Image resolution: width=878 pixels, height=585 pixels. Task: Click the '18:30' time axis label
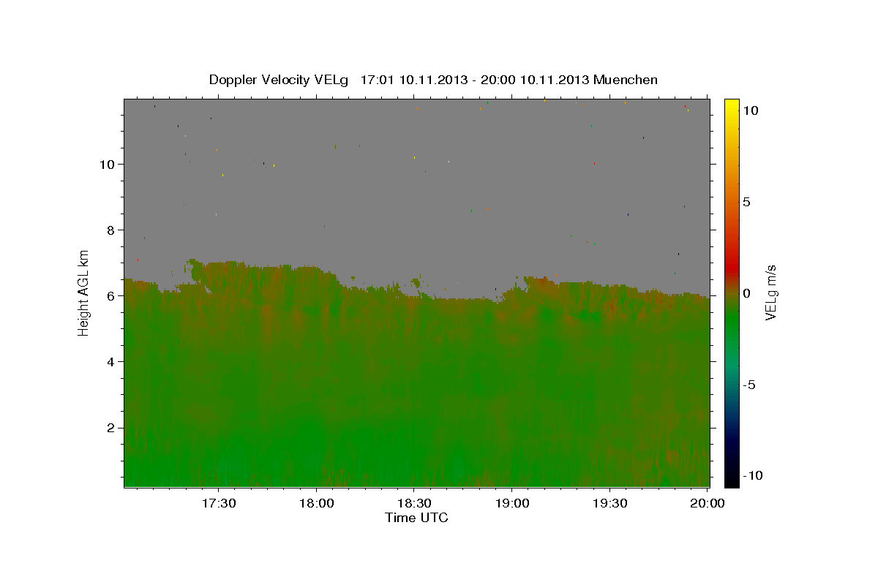click(x=414, y=504)
